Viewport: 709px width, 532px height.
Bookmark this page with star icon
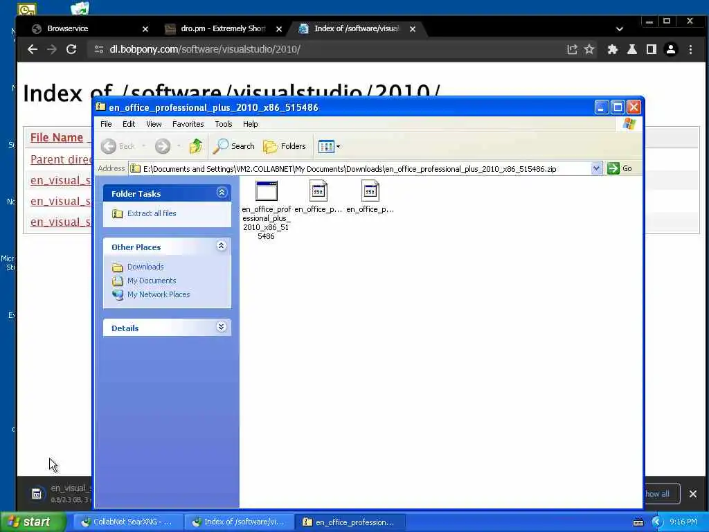(x=589, y=49)
